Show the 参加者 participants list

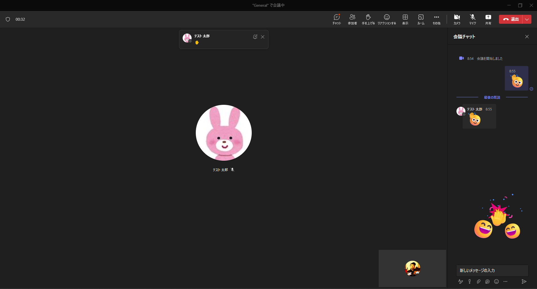click(352, 19)
